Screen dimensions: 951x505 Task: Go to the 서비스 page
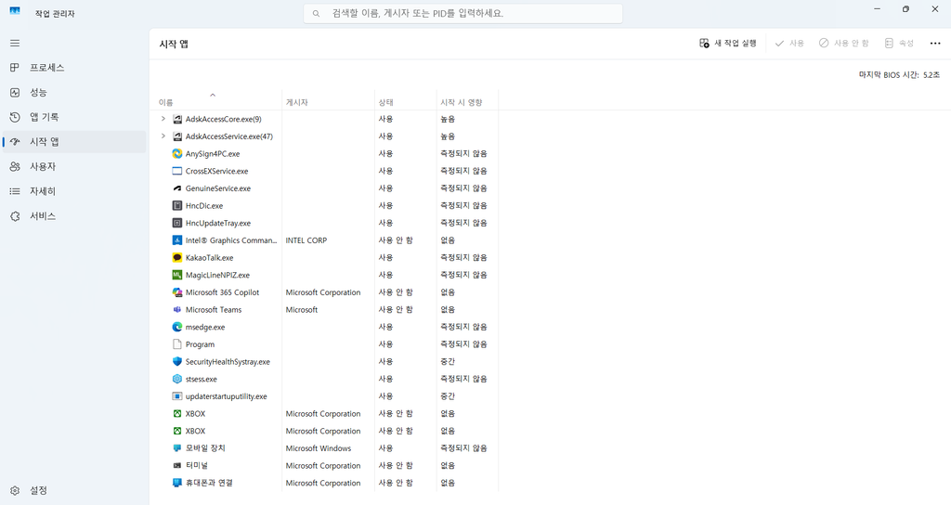coord(74,215)
